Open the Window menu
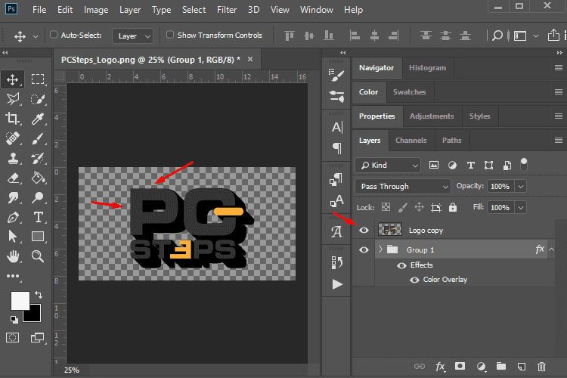567x378 pixels. pos(317,10)
